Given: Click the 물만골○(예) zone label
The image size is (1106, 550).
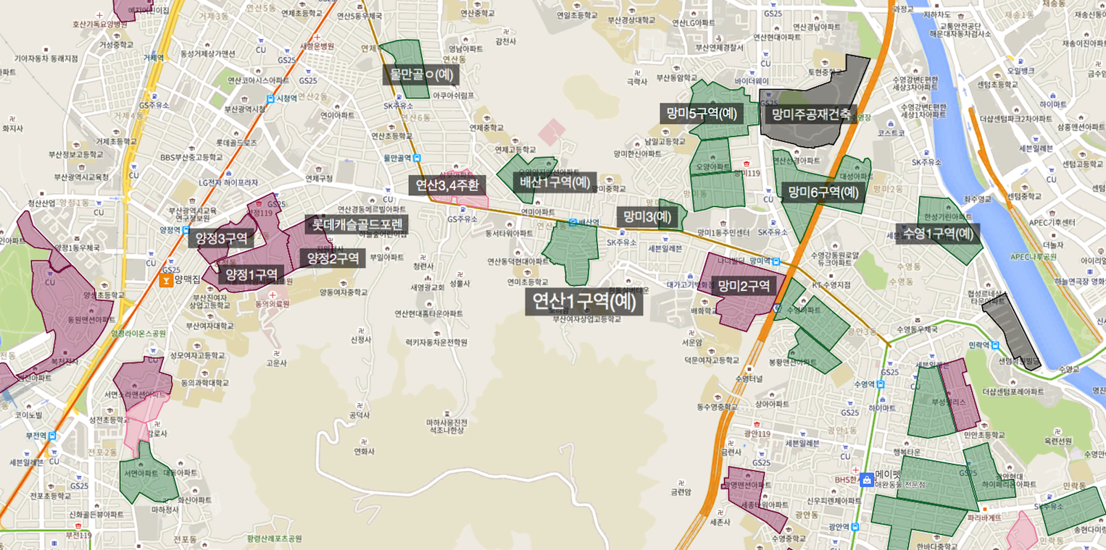Looking at the screenshot, I should 421,75.
